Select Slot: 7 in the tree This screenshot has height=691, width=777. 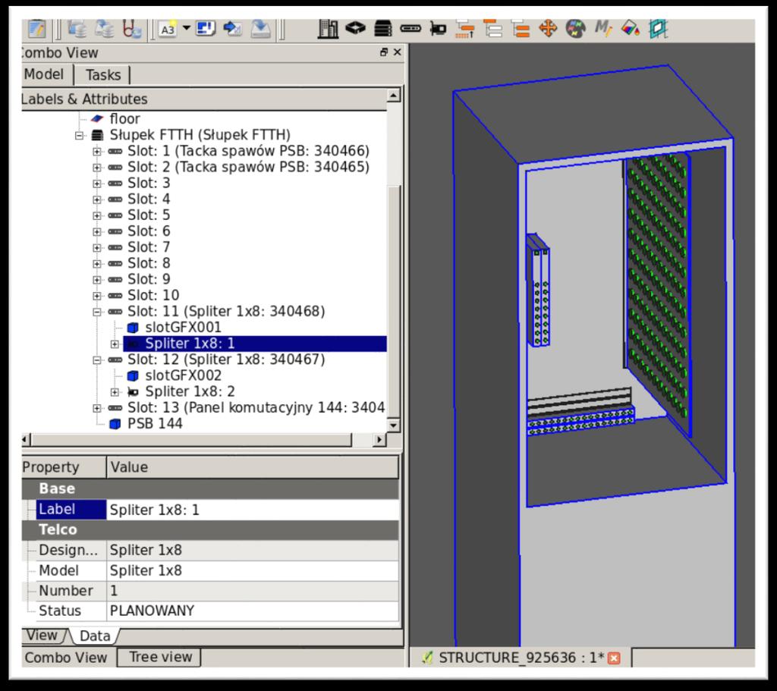coord(149,247)
